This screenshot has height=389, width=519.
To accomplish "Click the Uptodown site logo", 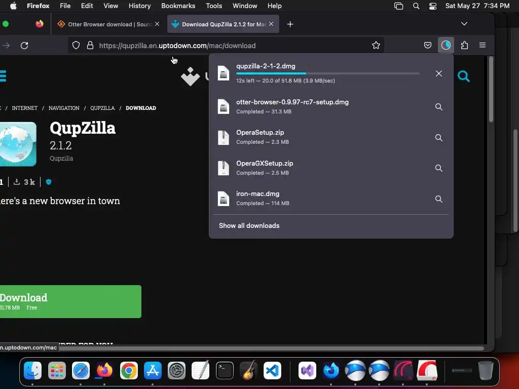I will pyautogui.click(x=191, y=76).
